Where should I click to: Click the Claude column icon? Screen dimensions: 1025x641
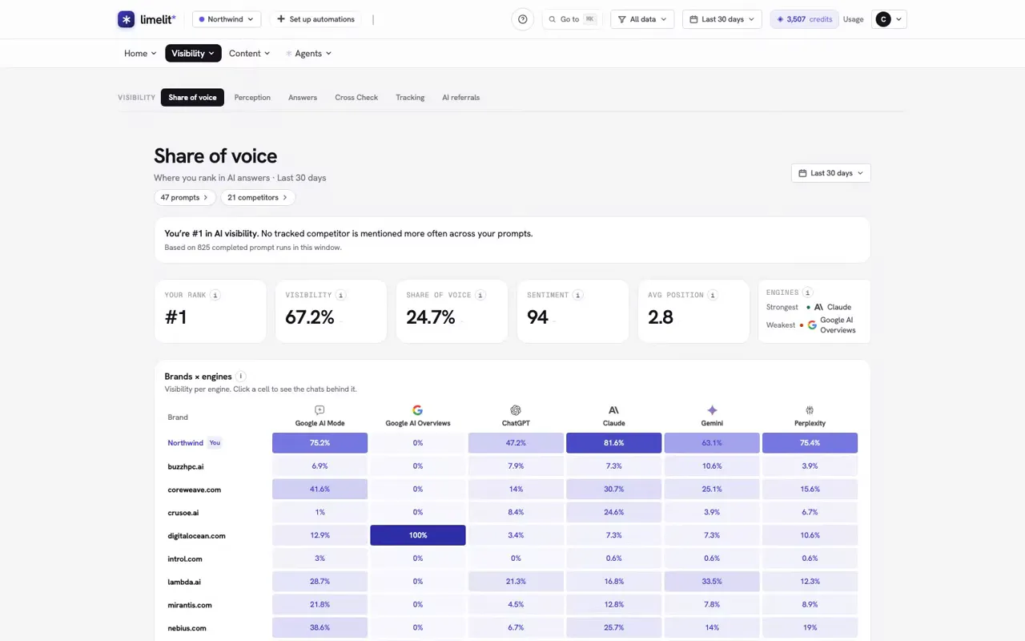click(x=613, y=409)
